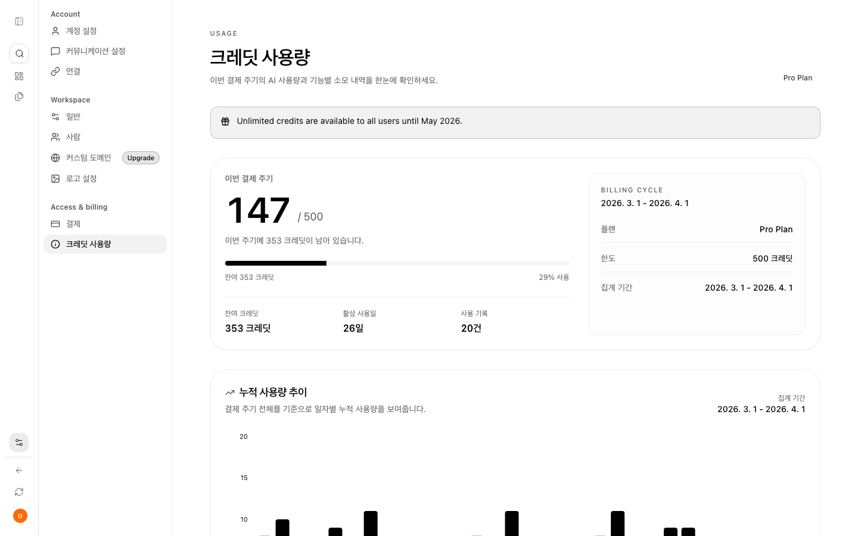This screenshot has width=858, height=536.
Task: Click the credit usage progress bar
Action: tap(397, 263)
